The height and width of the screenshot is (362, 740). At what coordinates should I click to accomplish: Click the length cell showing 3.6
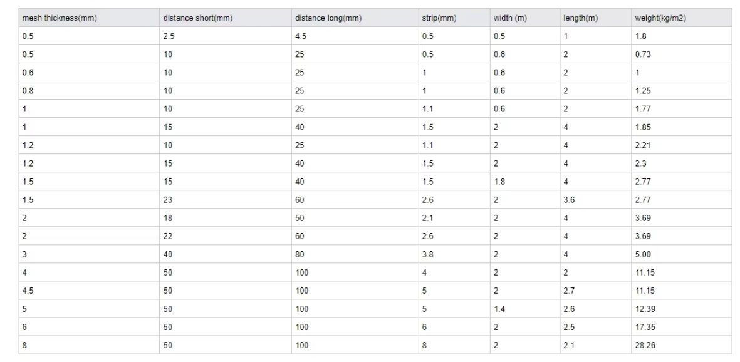pos(596,200)
